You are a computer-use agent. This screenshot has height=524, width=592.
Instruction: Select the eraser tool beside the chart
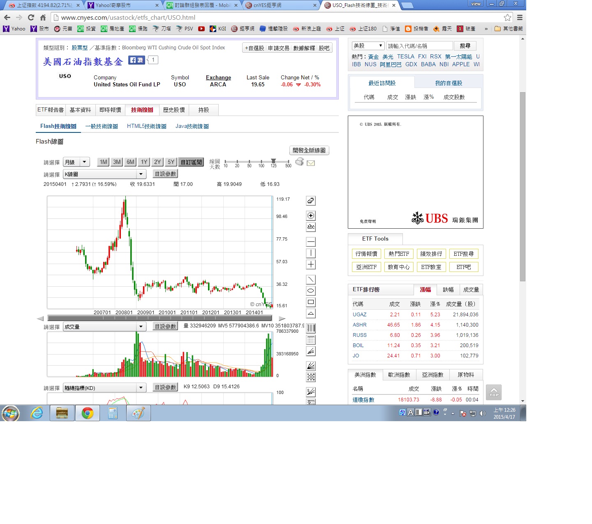click(311, 201)
